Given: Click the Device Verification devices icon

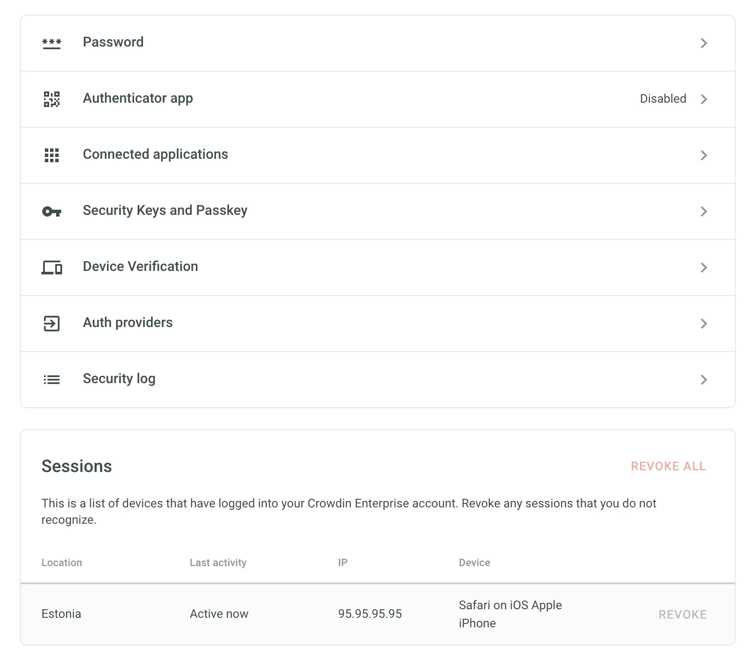Looking at the screenshot, I should pos(52,267).
